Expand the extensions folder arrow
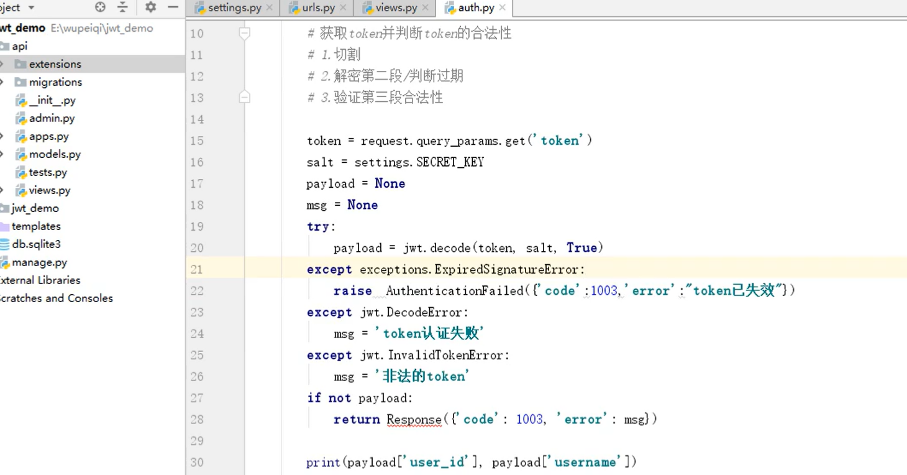 2,64
